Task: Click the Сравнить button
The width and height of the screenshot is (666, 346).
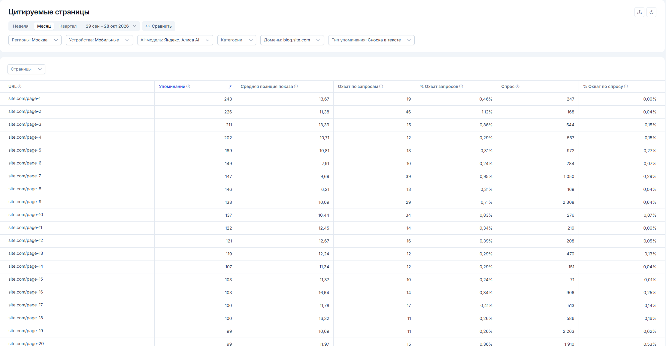Action: [159, 26]
